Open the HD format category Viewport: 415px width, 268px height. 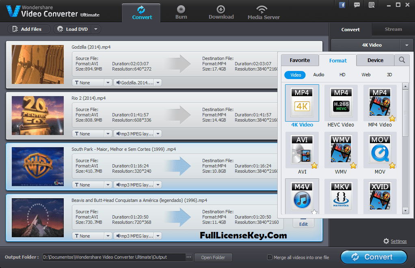(342, 75)
